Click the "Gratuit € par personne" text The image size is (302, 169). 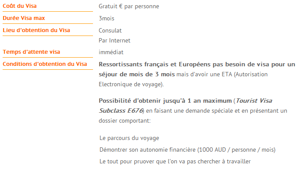click(x=129, y=6)
